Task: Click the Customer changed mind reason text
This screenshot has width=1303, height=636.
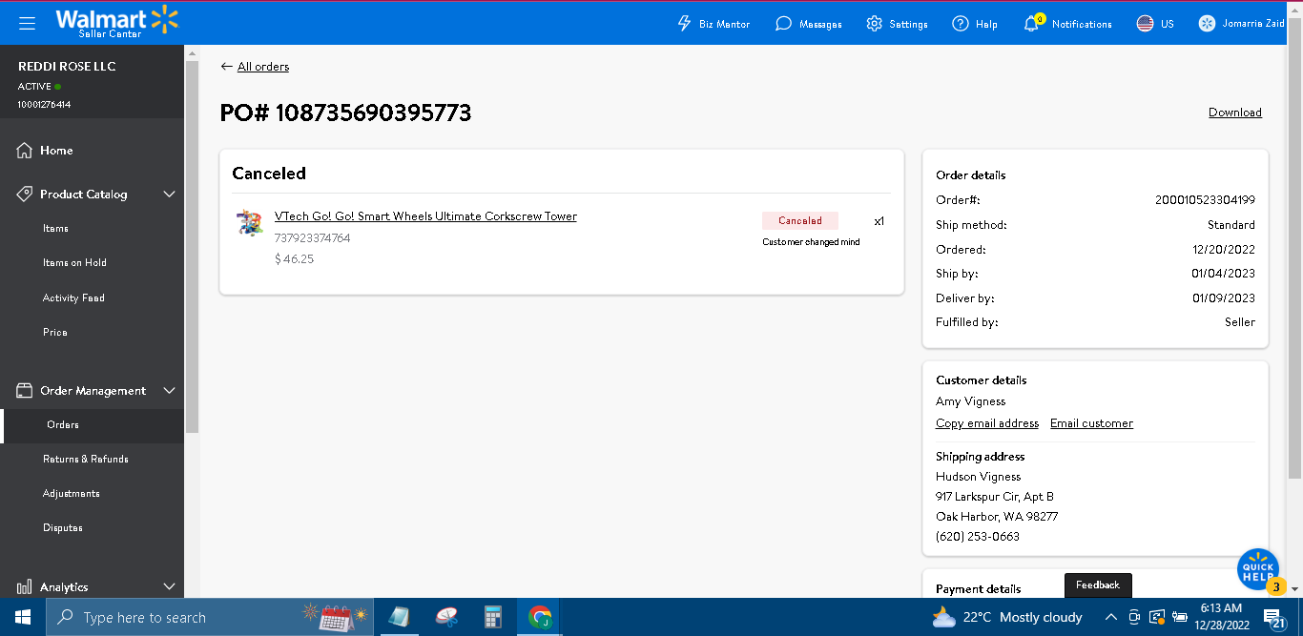Action: pos(811,242)
